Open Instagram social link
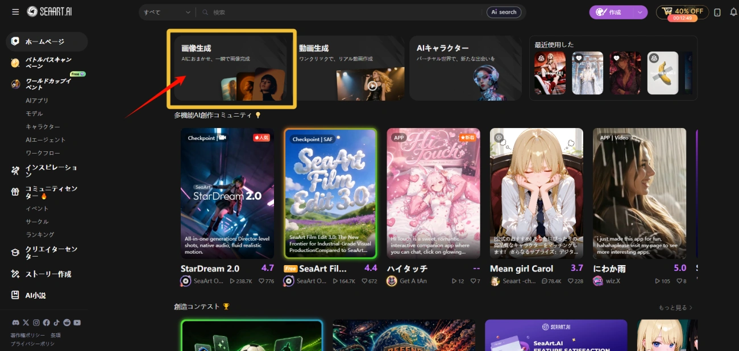739x351 pixels. click(x=36, y=323)
